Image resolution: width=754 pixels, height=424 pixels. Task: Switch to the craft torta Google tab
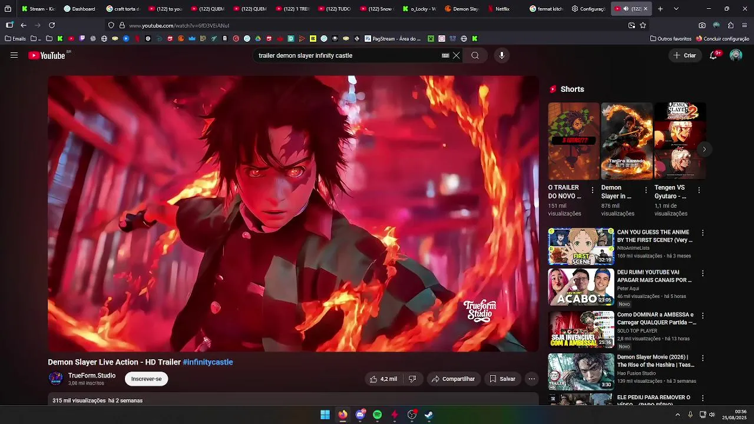point(123,9)
